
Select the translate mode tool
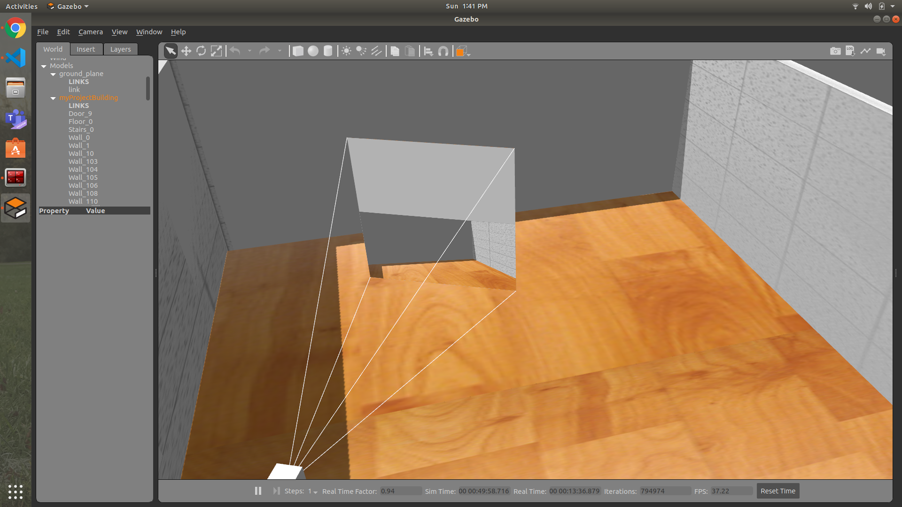186,51
